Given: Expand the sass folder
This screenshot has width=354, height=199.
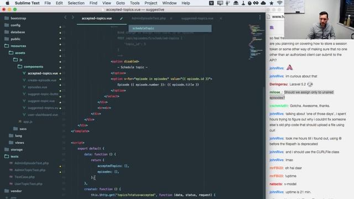Looking at the screenshot, I should pyautogui.click(x=20, y=129).
